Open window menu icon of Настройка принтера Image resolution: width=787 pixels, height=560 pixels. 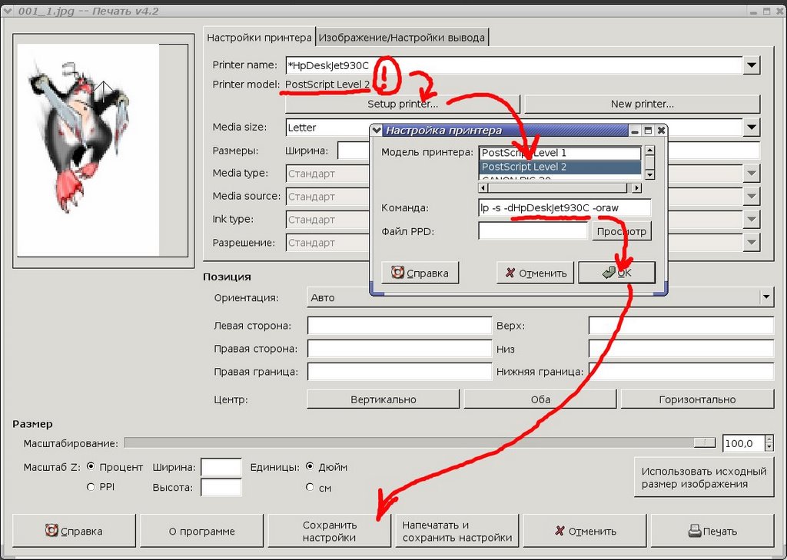377,131
